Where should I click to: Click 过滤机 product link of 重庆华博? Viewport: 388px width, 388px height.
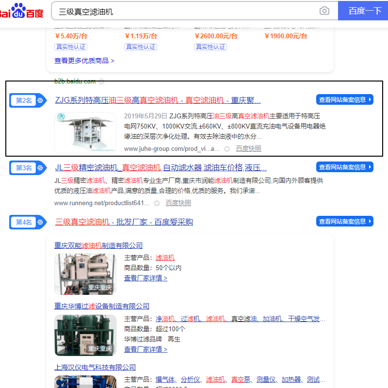190,319
